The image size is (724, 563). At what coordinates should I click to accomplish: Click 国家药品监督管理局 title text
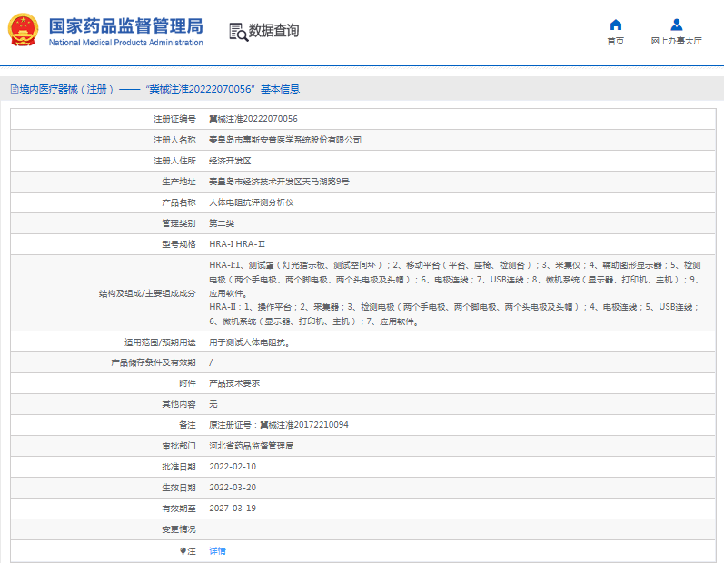click(126, 26)
